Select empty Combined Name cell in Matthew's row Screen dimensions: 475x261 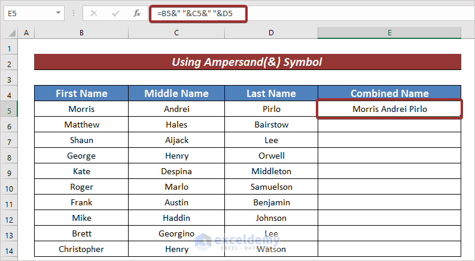coord(389,125)
